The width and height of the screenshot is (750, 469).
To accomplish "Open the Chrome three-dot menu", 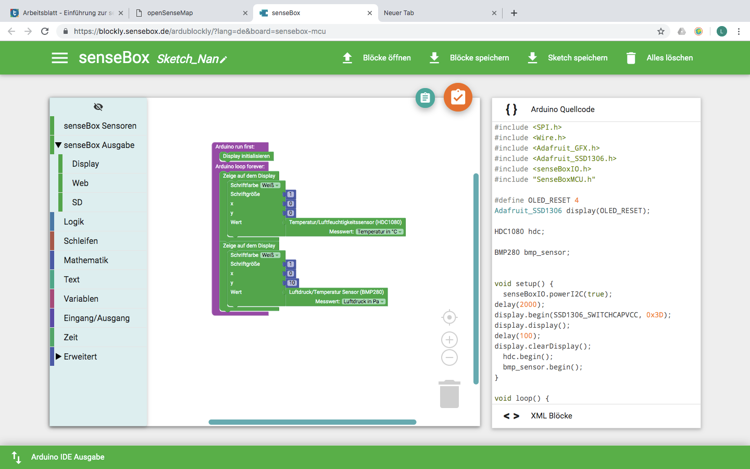I will [739, 31].
